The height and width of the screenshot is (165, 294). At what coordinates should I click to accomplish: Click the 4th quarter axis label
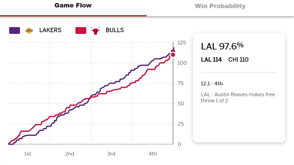[x=153, y=154]
